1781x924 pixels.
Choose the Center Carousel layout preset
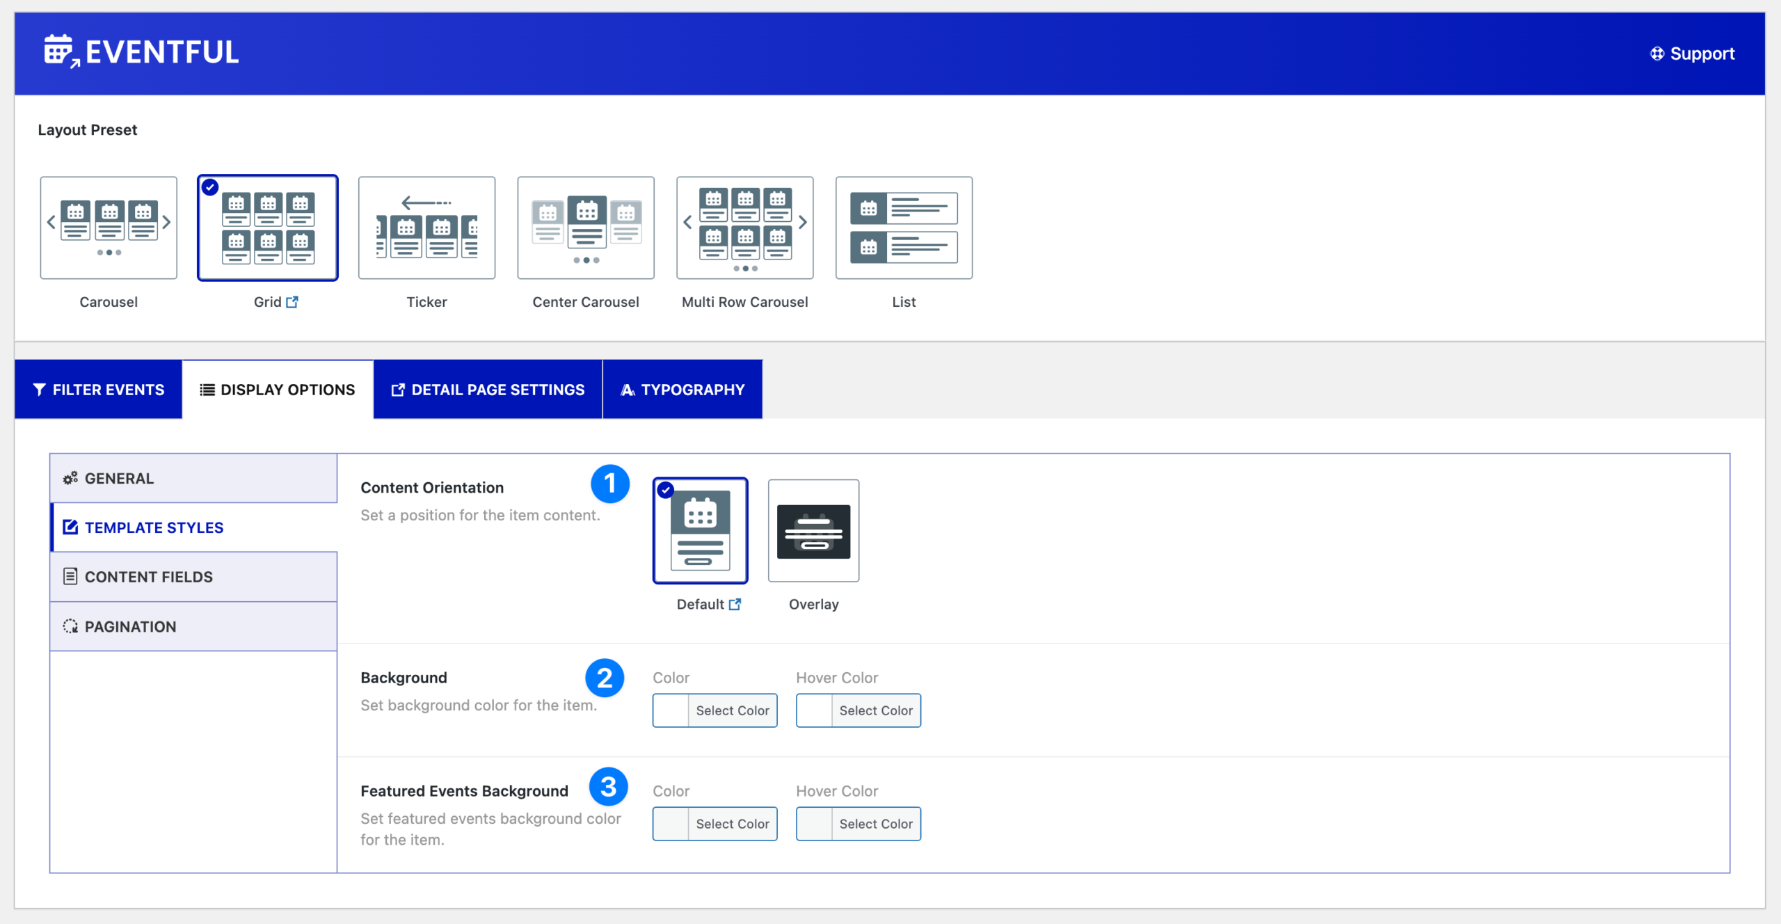pos(586,228)
